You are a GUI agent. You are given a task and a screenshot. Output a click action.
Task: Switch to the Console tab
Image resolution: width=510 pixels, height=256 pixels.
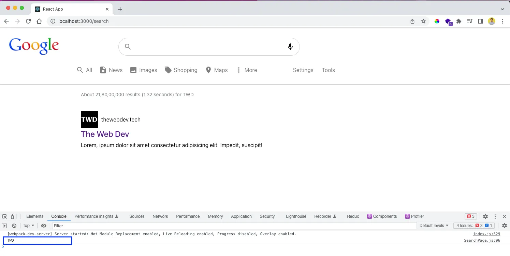[x=59, y=216]
